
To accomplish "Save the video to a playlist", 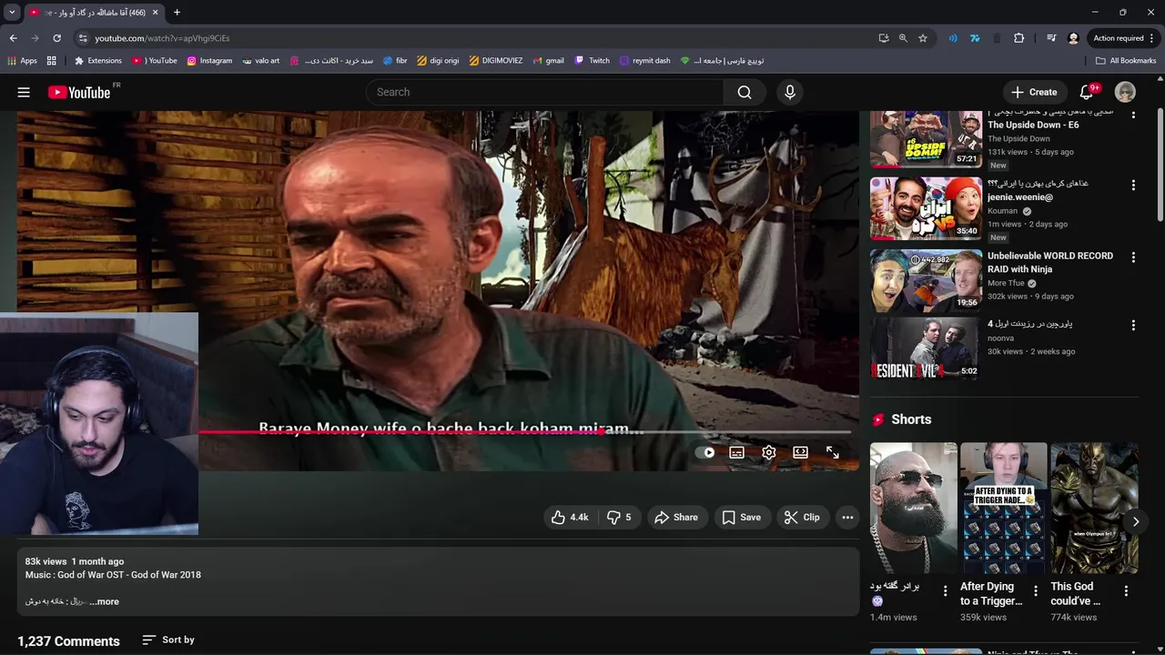I will pyautogui.click(x=741, y=517).
